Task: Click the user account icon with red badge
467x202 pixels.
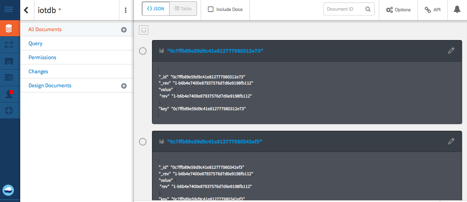Action: (10, 94)
